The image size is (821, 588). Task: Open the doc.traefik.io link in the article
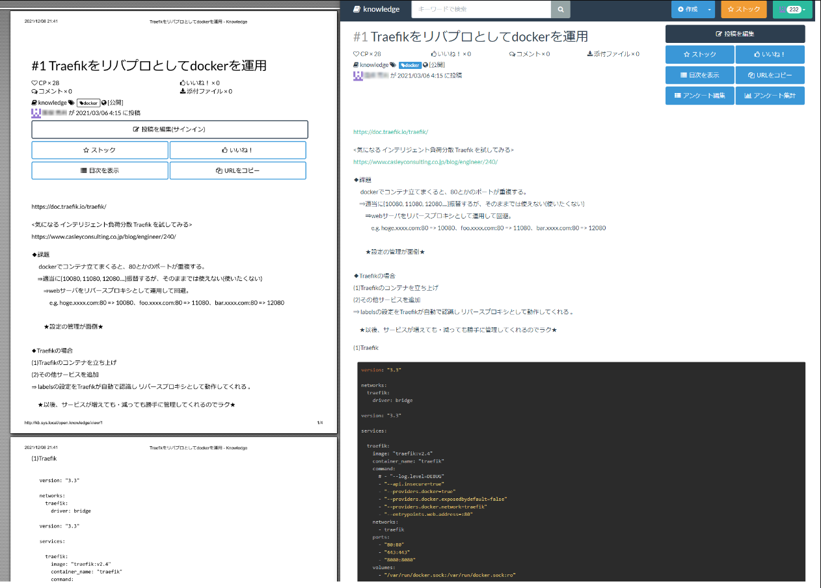390,132
